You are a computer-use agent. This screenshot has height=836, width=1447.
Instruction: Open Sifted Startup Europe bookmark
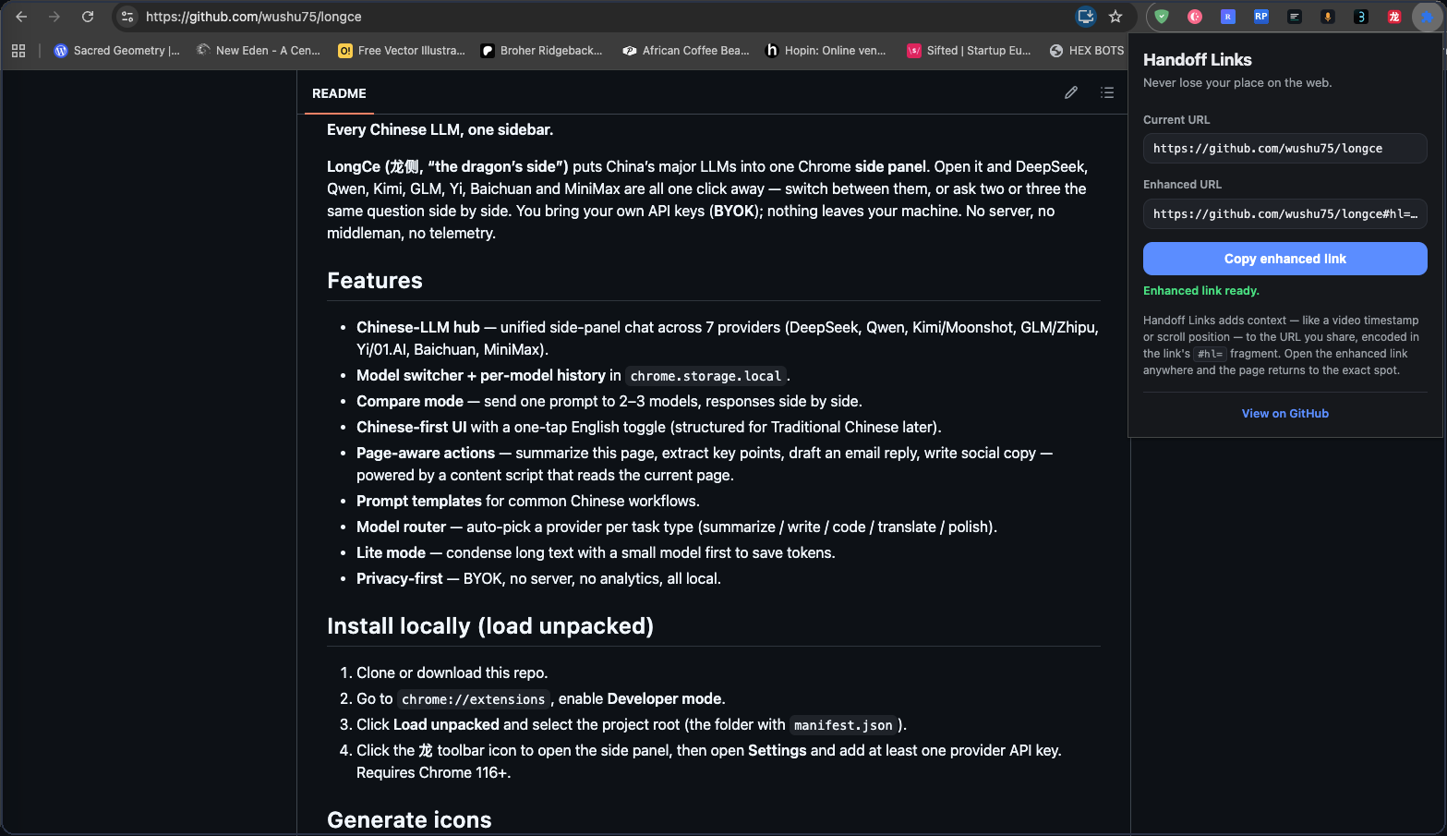pos(970,51)
